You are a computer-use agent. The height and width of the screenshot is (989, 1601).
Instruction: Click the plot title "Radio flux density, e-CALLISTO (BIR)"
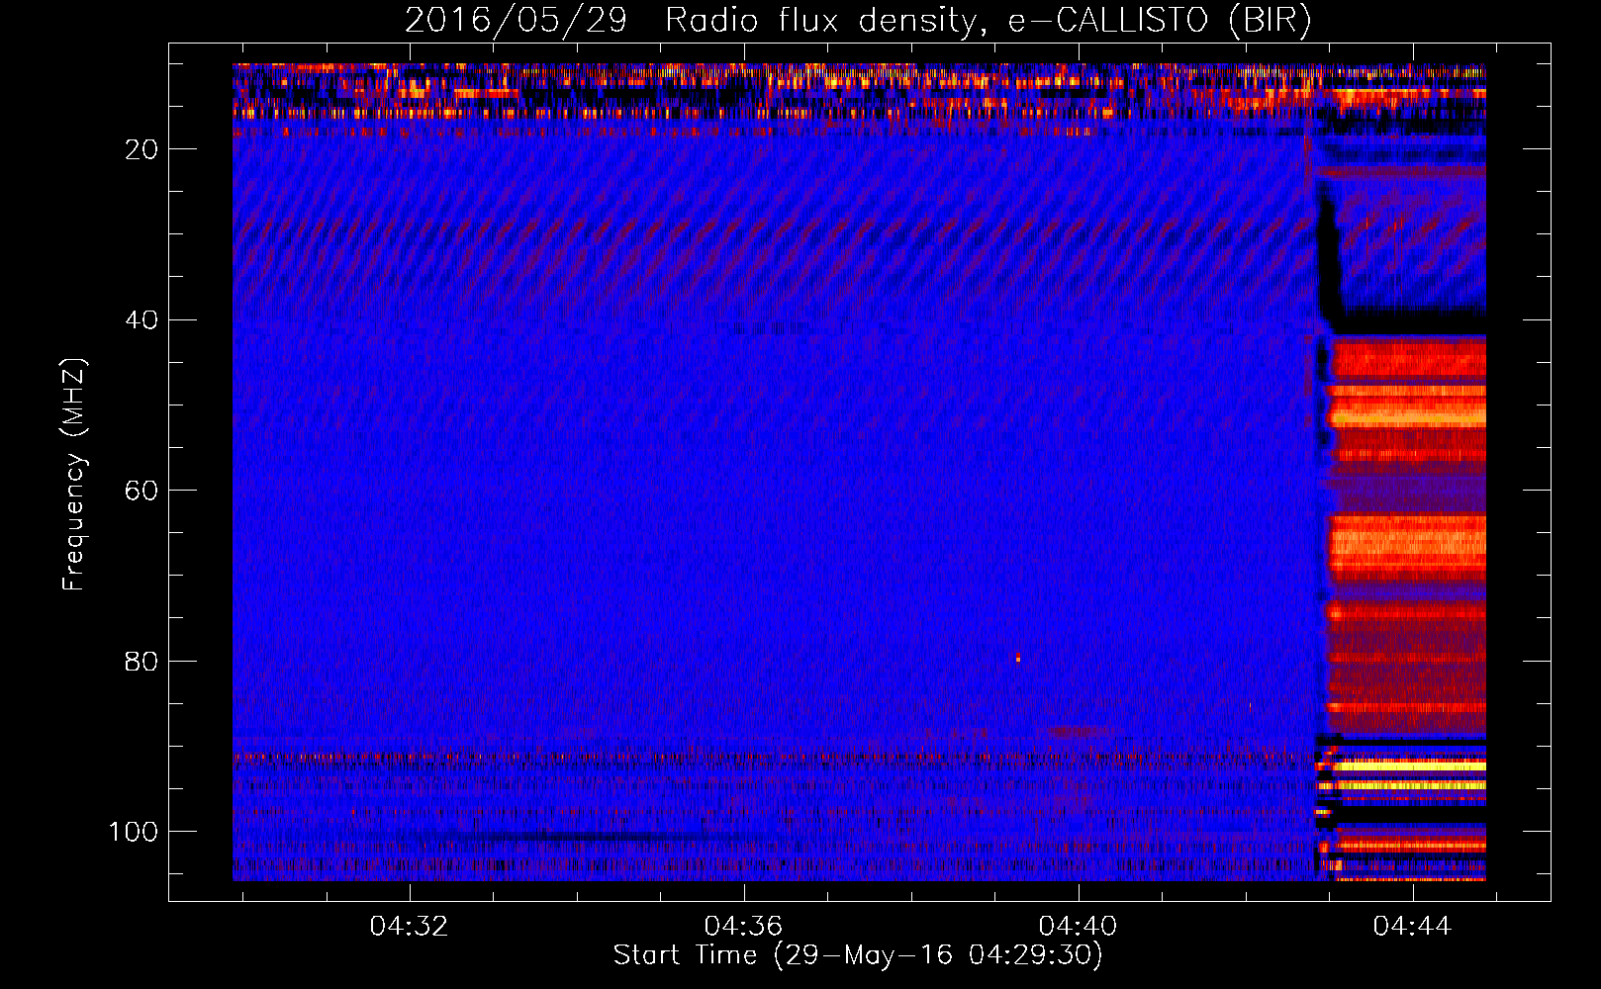pos(988,20)
